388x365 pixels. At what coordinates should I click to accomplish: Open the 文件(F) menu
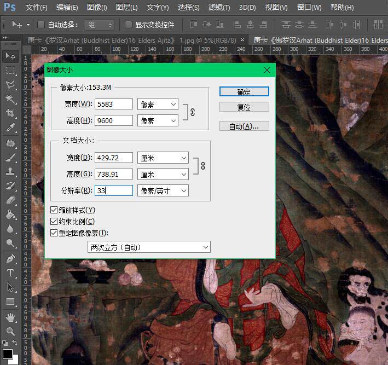pyautogui.click(x=36, y=8)
